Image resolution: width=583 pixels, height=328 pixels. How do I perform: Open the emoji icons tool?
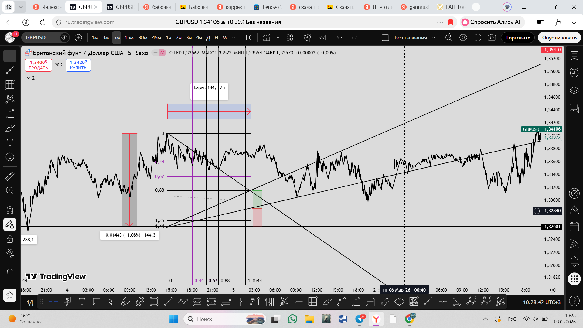click(10, 157)
